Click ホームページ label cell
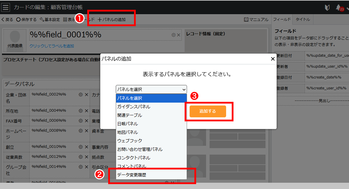349x189 pixels. (x=16, y=134)
